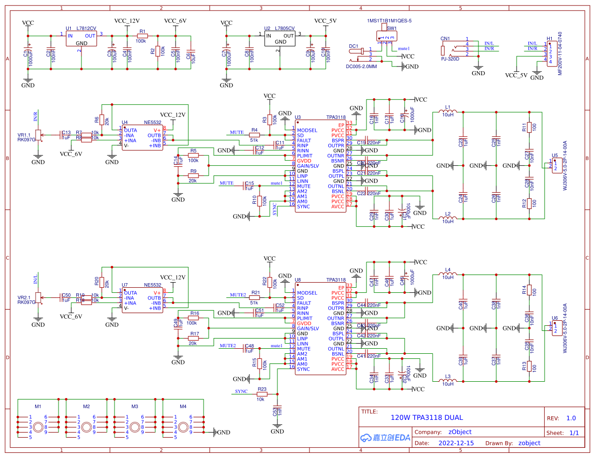The image size is (595, 458).
Task: Select the U2 L7805CV regulator symbol
Action: pos(280,37)
